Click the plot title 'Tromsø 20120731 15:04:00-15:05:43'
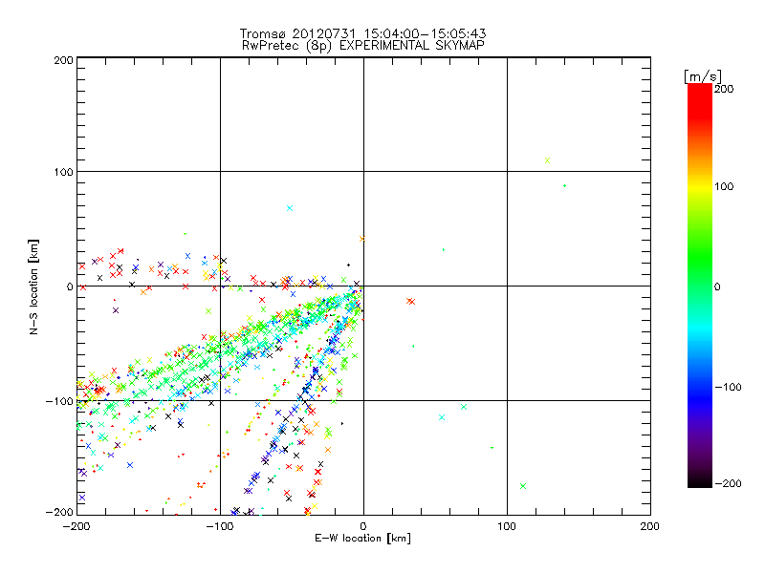Viewport: 765px width, 573px height. [362, 33]
